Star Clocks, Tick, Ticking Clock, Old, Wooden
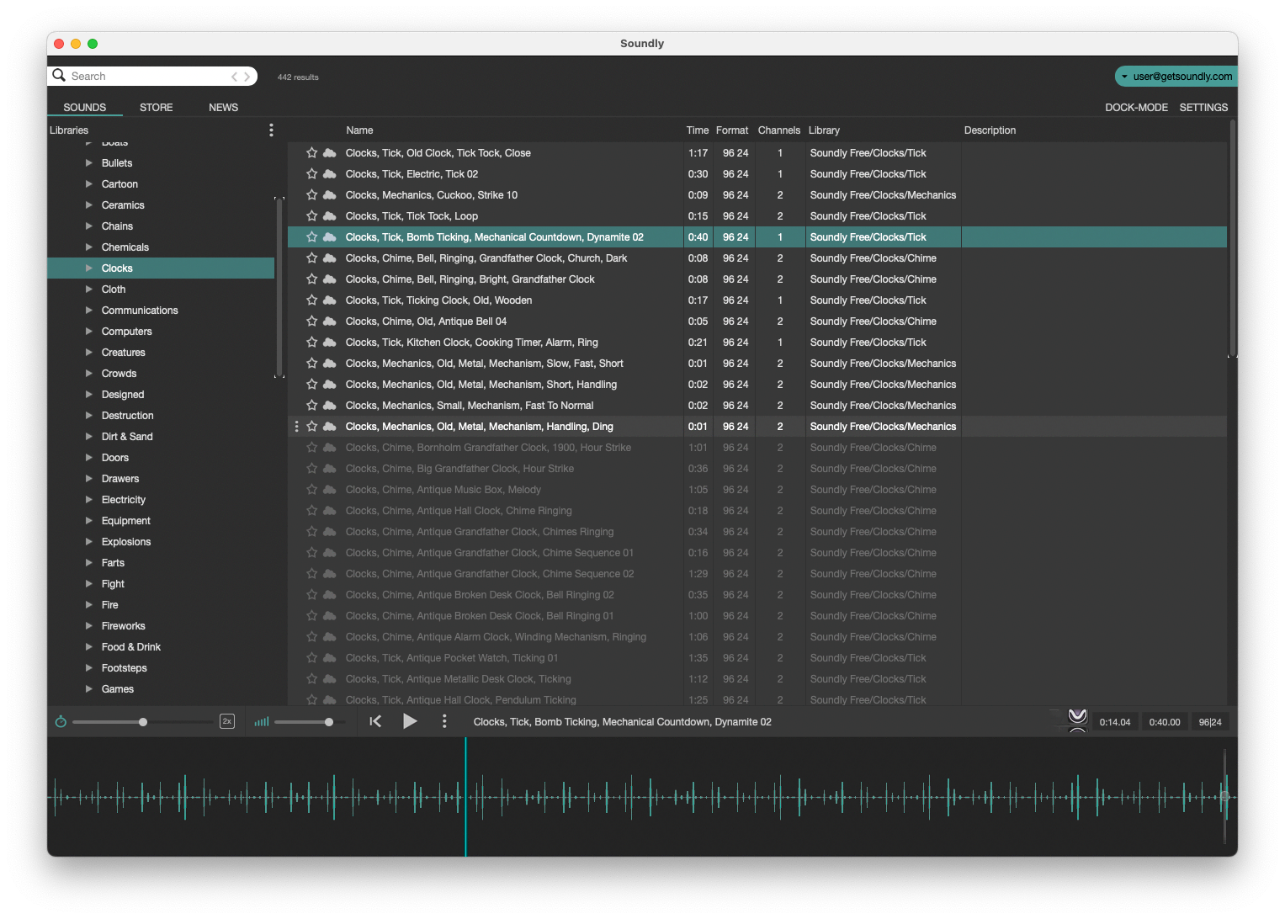Viewport: 1285px width, 919px height. click(311, 300)
